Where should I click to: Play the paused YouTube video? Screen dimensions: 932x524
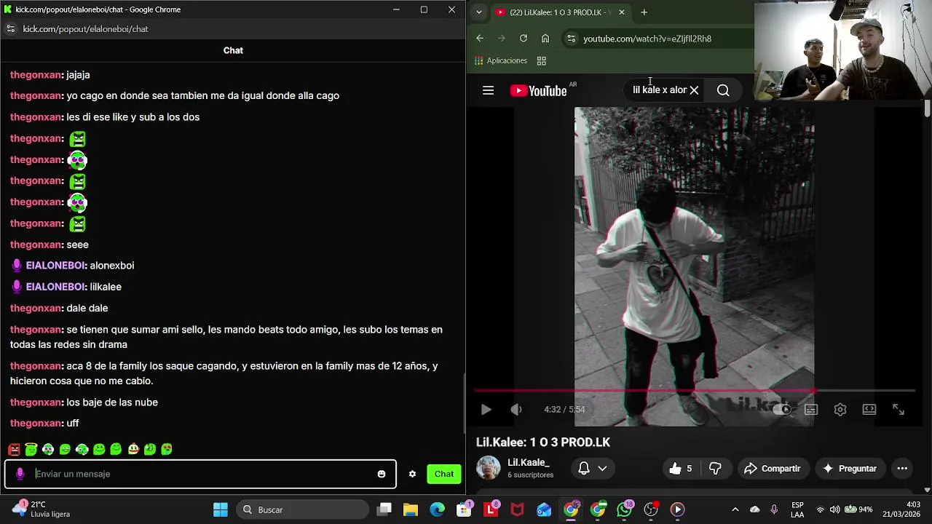(x=486, y=410)
